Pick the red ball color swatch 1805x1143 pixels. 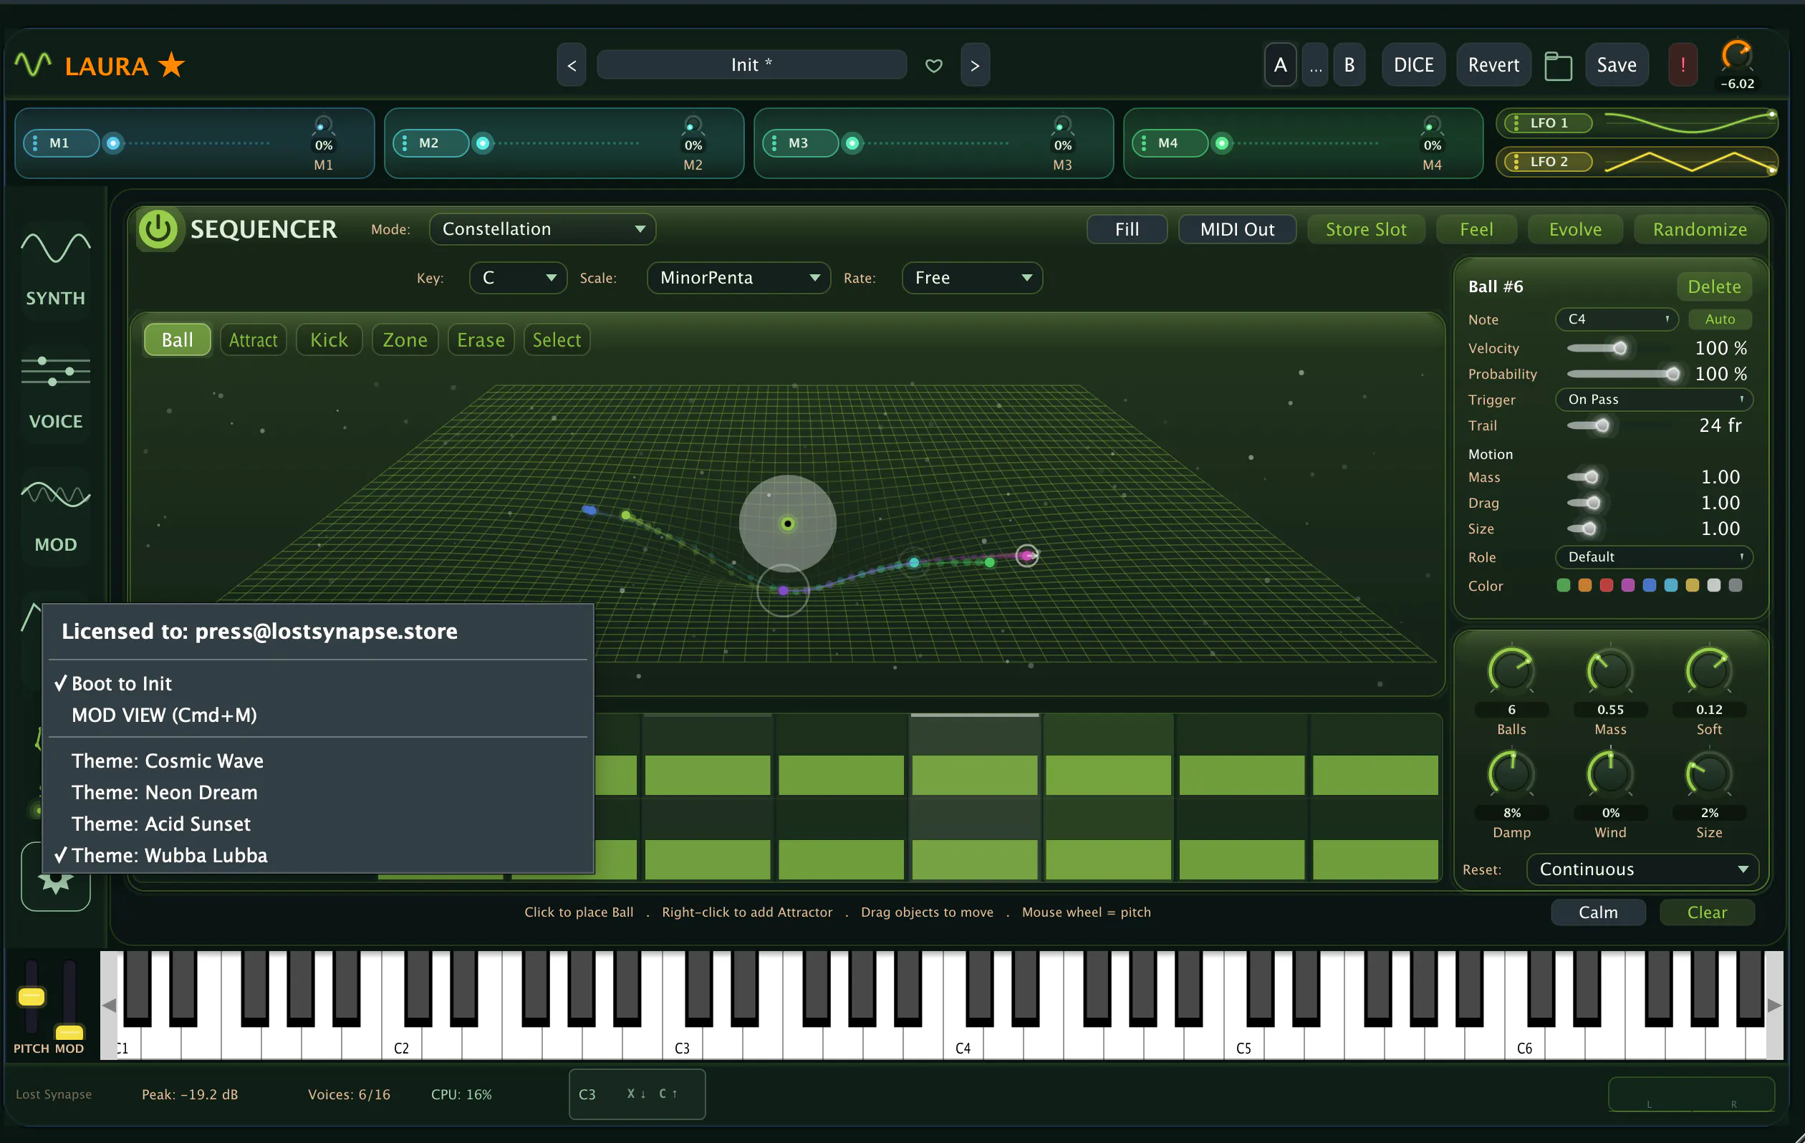(x=1607, y=585)
